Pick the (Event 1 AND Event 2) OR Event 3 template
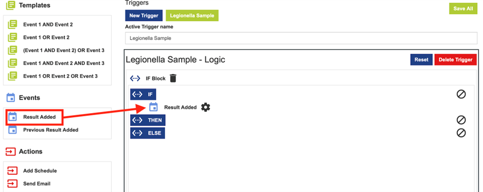The height and width of the screenshot is (192, 483). click(x=64, y=50)
